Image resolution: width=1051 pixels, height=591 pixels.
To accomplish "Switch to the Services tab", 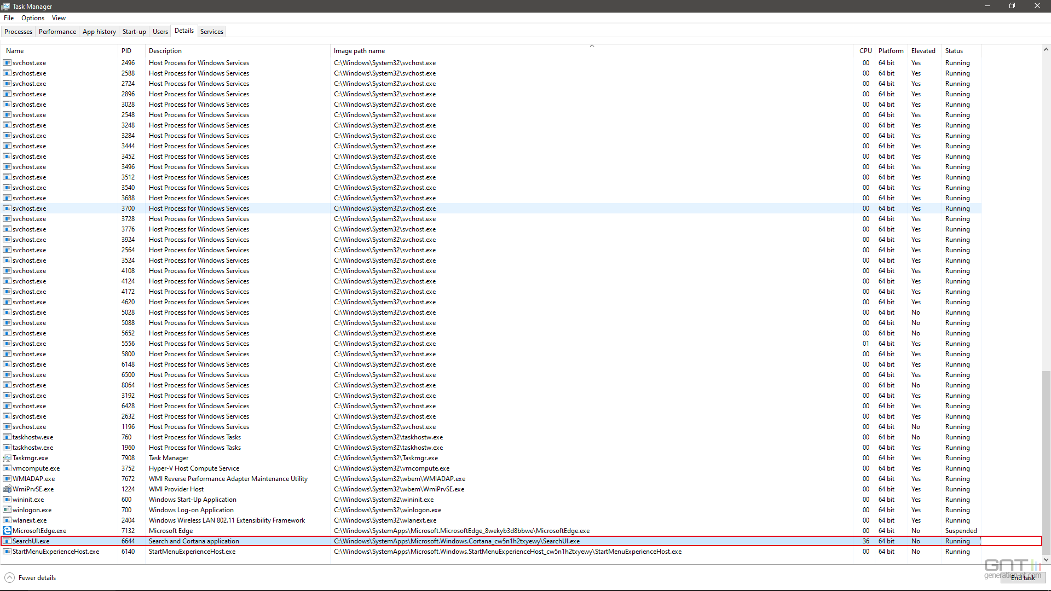I will pyautogui.click(x=212, y=32).
